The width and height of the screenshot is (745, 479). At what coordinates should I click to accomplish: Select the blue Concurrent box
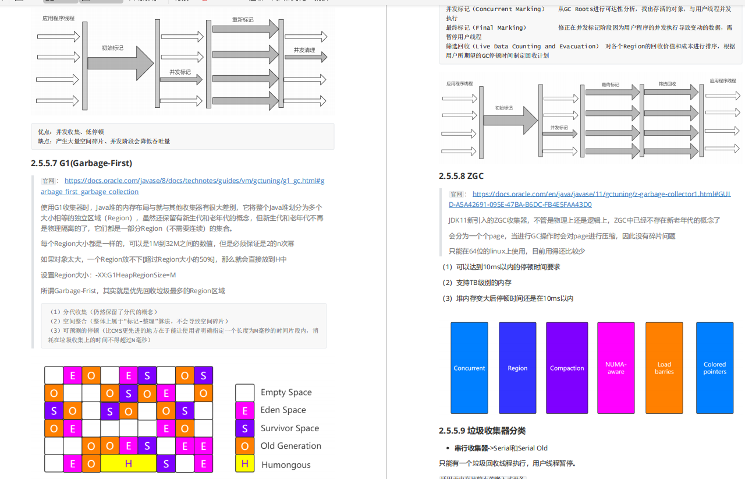click(x=469, y=368)
